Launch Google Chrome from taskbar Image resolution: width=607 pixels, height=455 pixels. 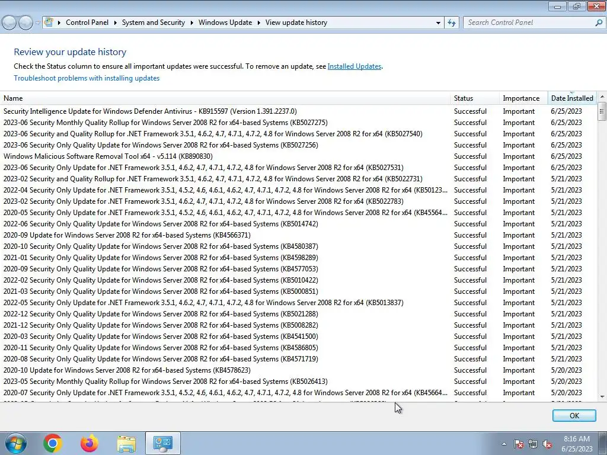tap(53, 443)
